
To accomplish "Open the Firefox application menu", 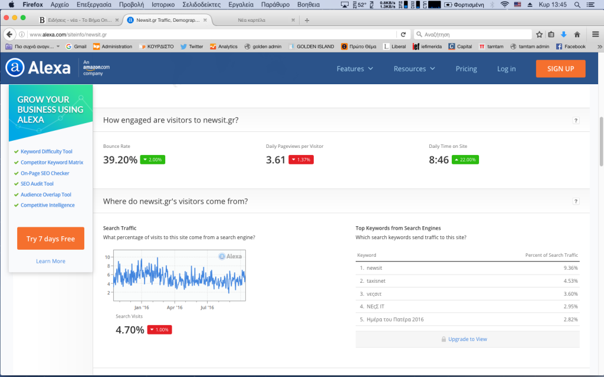I will [33, 5].
